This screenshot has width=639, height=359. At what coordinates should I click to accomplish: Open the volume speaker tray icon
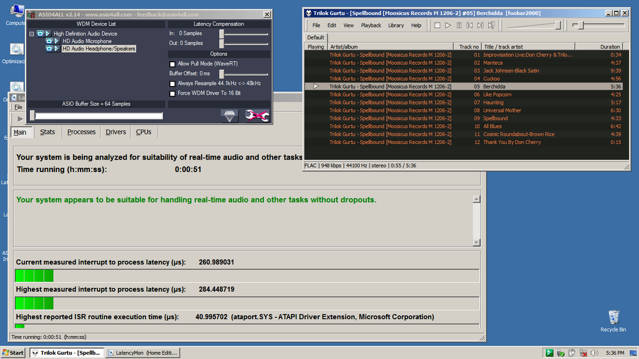[x=595, y=353]
